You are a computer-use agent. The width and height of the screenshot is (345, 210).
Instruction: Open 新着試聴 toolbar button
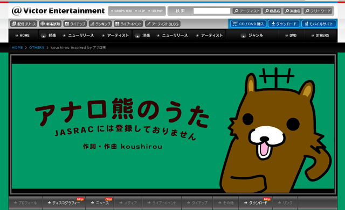point(50,24)
